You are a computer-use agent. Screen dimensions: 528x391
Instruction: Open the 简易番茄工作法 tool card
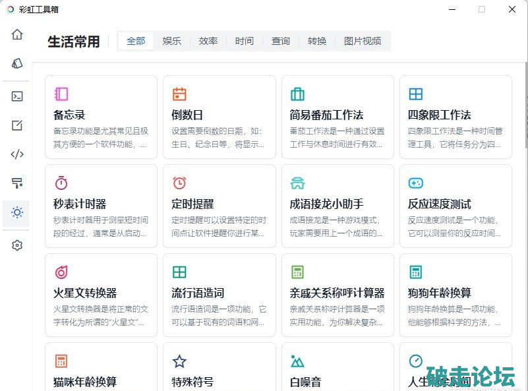coord(337,117)
